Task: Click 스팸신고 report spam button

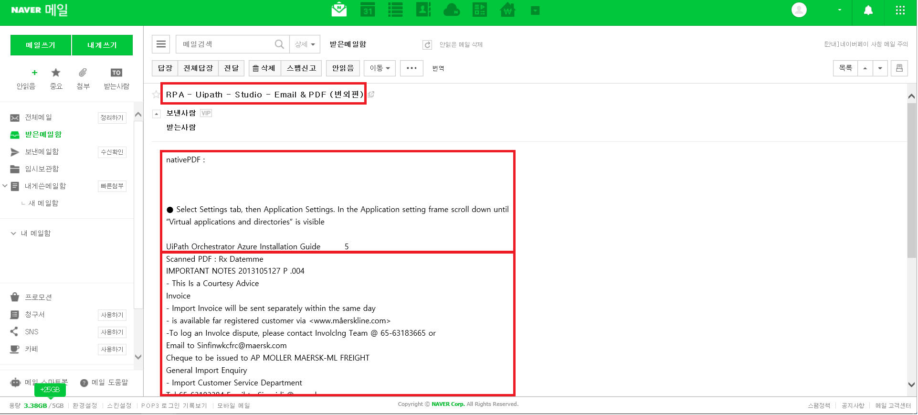Action: click(x=301, y=68)
